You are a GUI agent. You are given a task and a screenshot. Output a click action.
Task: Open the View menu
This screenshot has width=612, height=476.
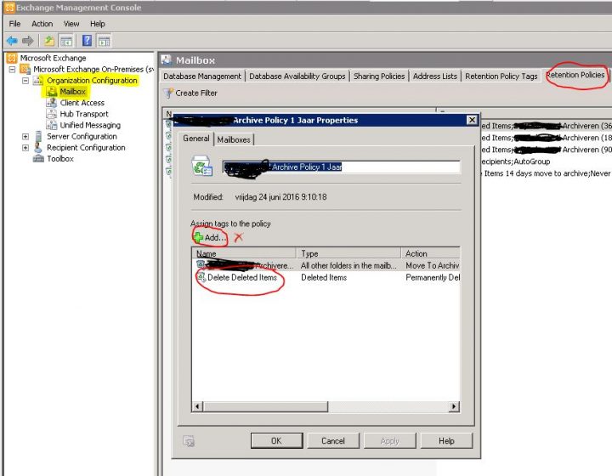point(71,24)
